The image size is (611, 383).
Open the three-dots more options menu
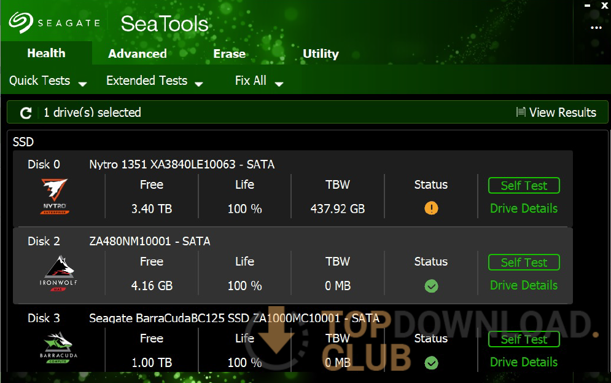(x=596, y=28)
